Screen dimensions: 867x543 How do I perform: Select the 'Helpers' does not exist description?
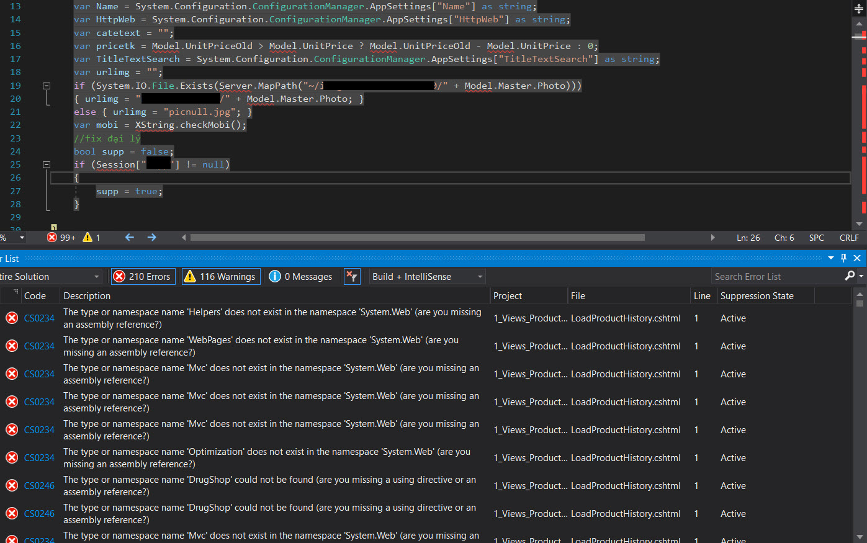point(272,318)
